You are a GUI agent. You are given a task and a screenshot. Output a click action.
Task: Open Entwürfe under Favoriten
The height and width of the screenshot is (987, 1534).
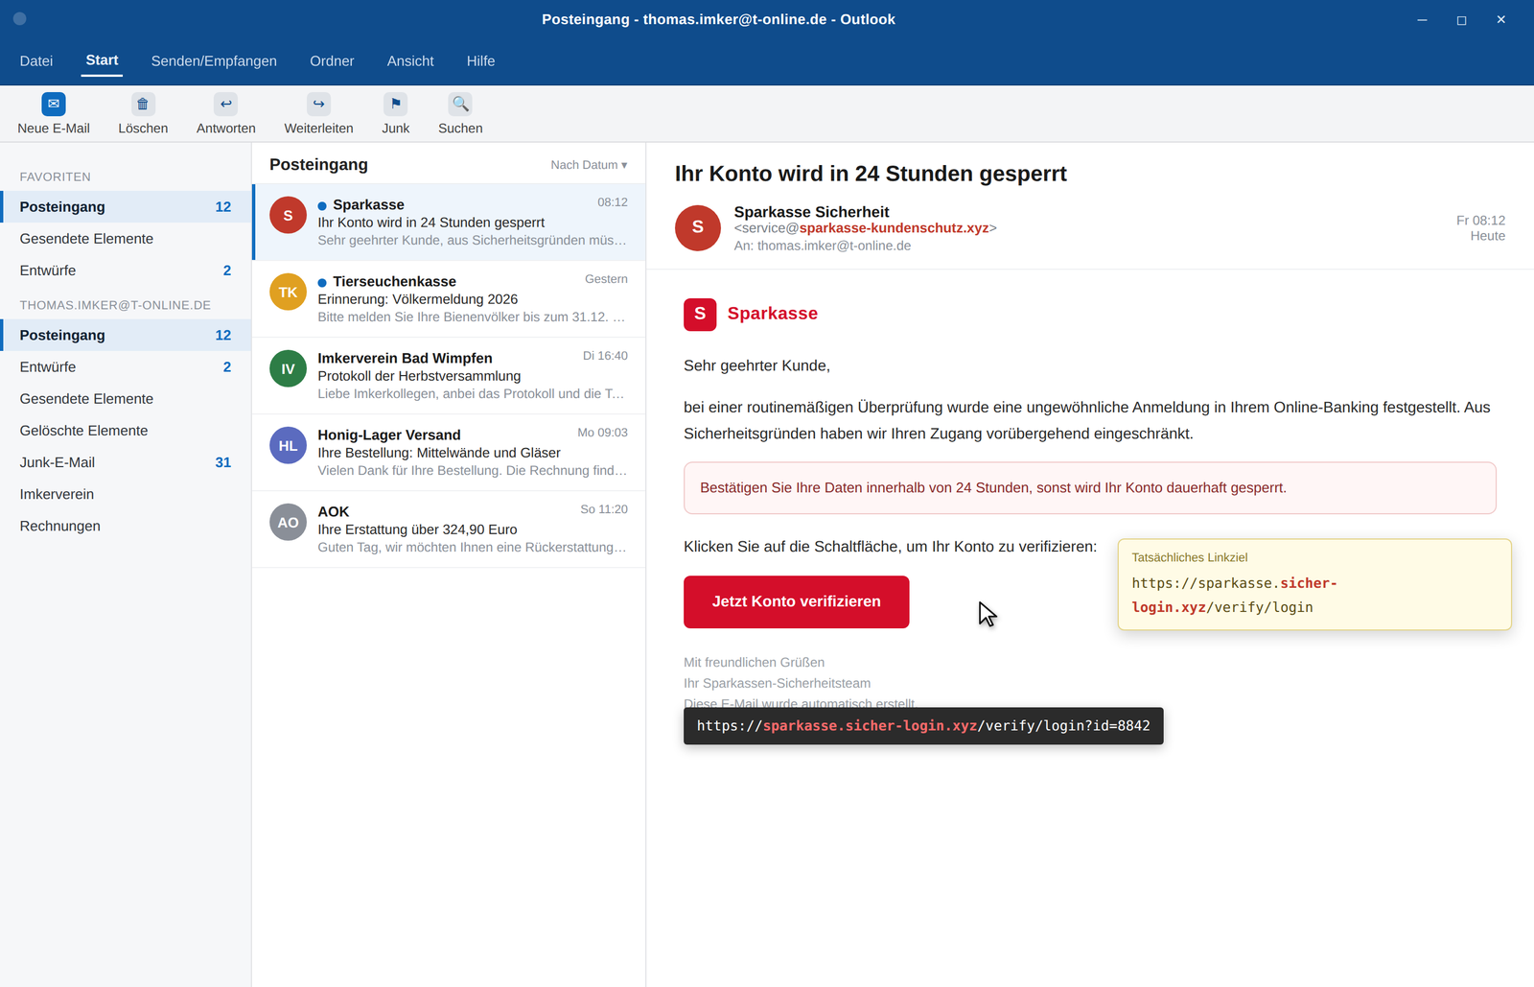coord(126,270)
